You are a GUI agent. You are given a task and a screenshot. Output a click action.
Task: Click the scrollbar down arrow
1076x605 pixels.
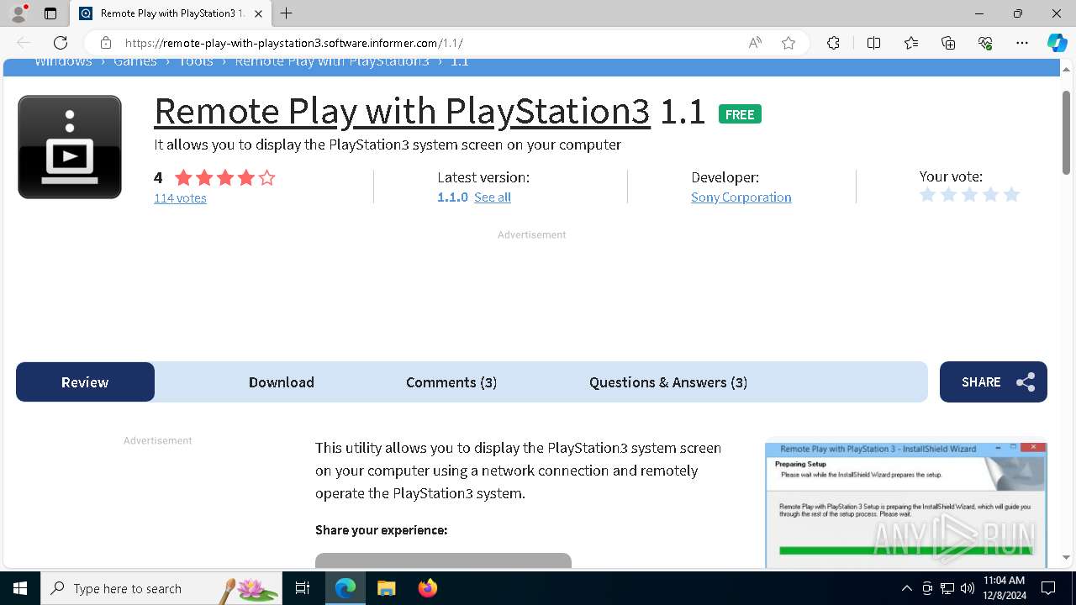(x=1066, y=557)
